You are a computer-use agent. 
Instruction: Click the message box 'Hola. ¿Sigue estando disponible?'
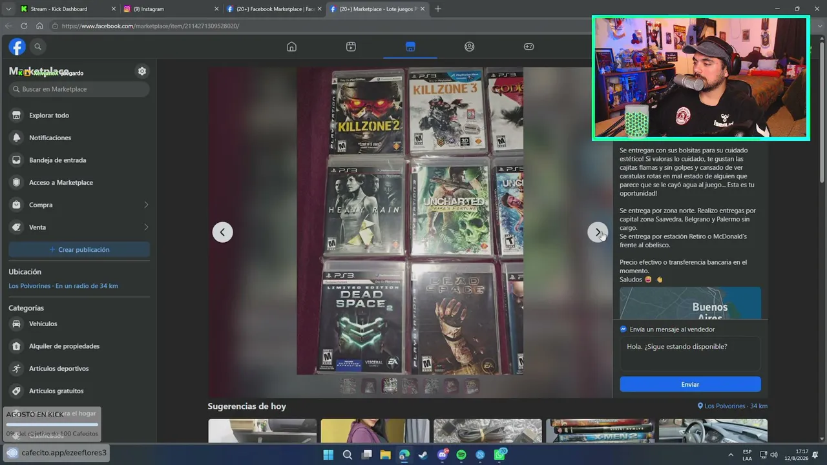[x=690, y=353]
